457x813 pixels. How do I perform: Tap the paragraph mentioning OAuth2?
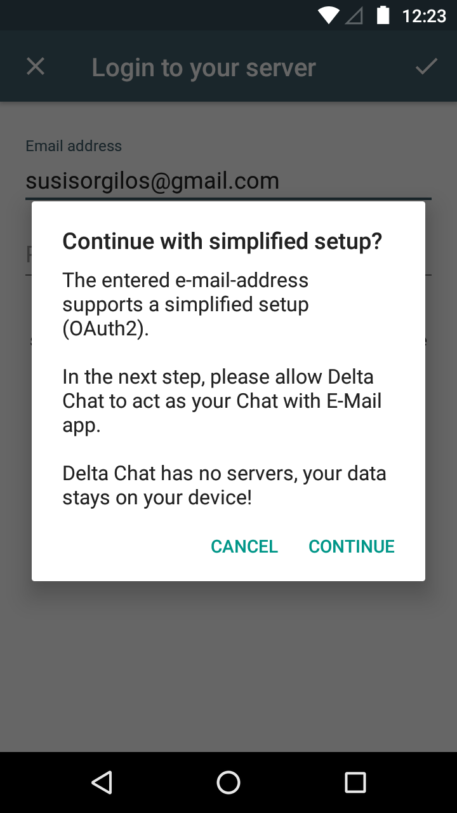(x=185, y=305)
